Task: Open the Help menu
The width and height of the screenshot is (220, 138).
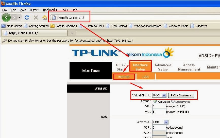Action: coord(75,10)
